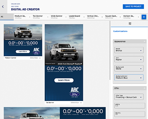Open options menu on Leaderboard tab
148x119 pixels.
click(x=84, y=17)
